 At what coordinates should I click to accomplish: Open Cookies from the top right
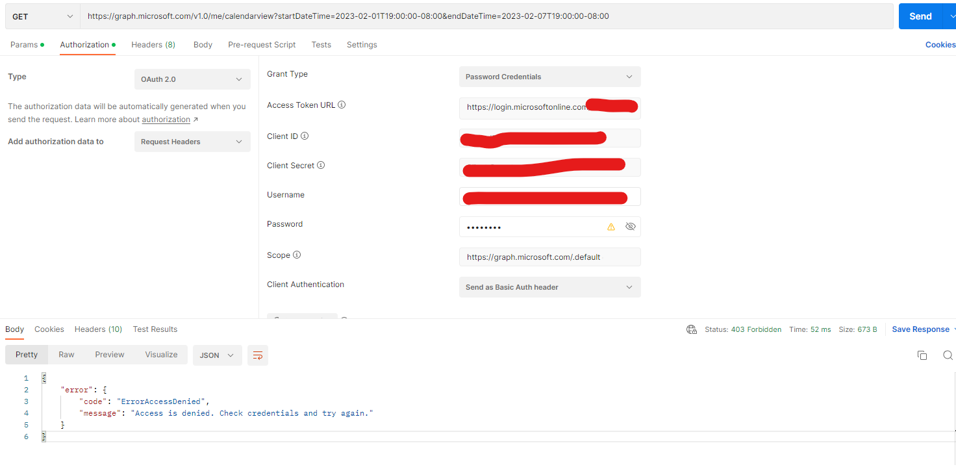pyautogui.click(x=940, y=44)
